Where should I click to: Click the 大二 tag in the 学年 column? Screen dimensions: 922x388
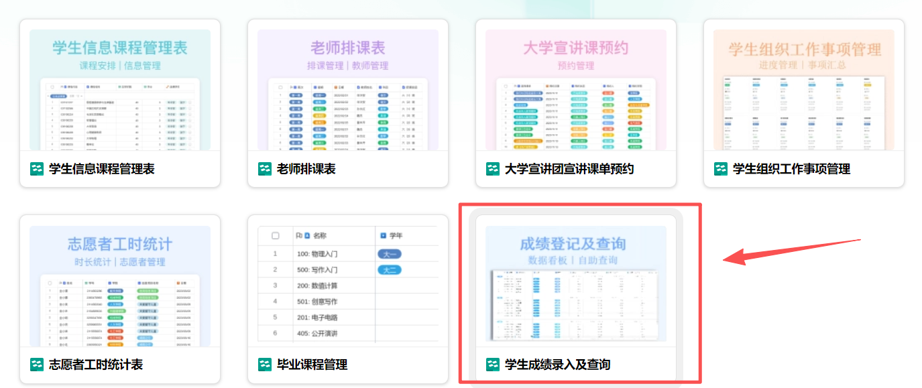390,270
